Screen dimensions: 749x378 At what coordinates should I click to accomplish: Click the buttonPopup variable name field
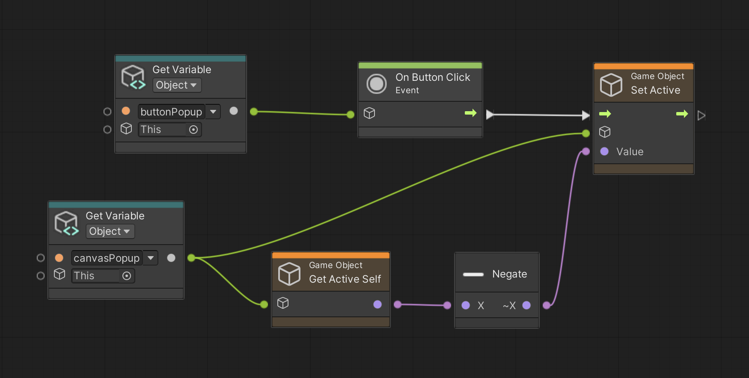click(171, 112)
